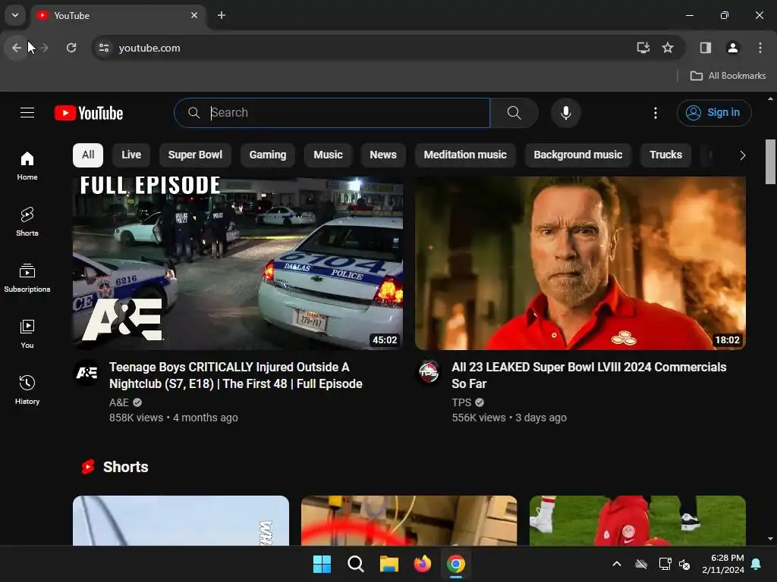The width and height of the screenshot is (777, 582).
Task: Play the Super Bowl commercials thumbnail
Action: pyautogui.click(x=580, y=263)
